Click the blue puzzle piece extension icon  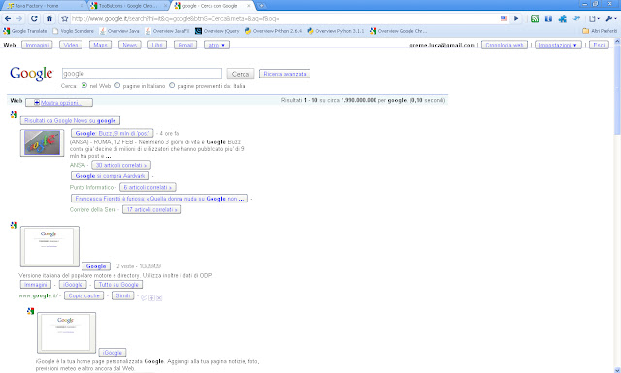[x=563, y=18]
